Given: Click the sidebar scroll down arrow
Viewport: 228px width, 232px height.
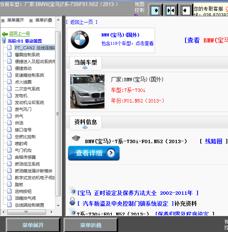Looking at the screenshot, I should point(58,205).
